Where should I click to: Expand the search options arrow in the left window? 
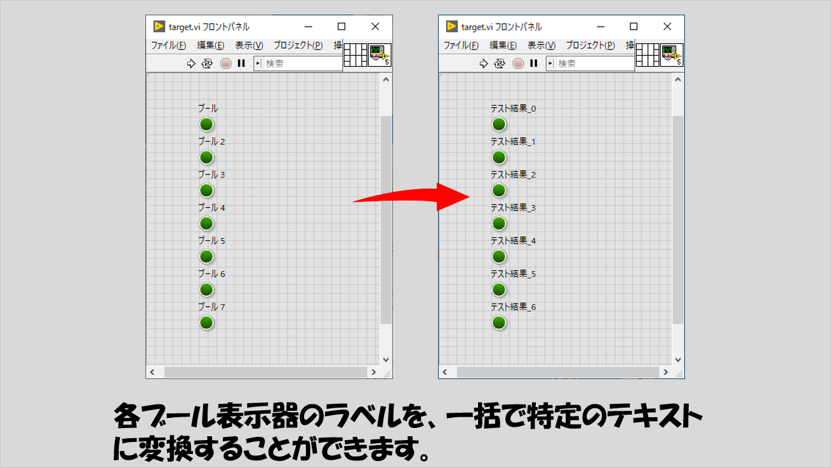click(x=258, y=64)
